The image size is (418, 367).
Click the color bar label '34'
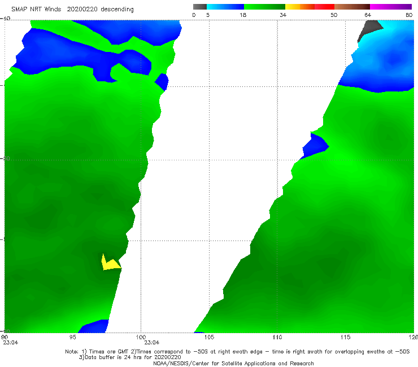(x=283, y=15)
